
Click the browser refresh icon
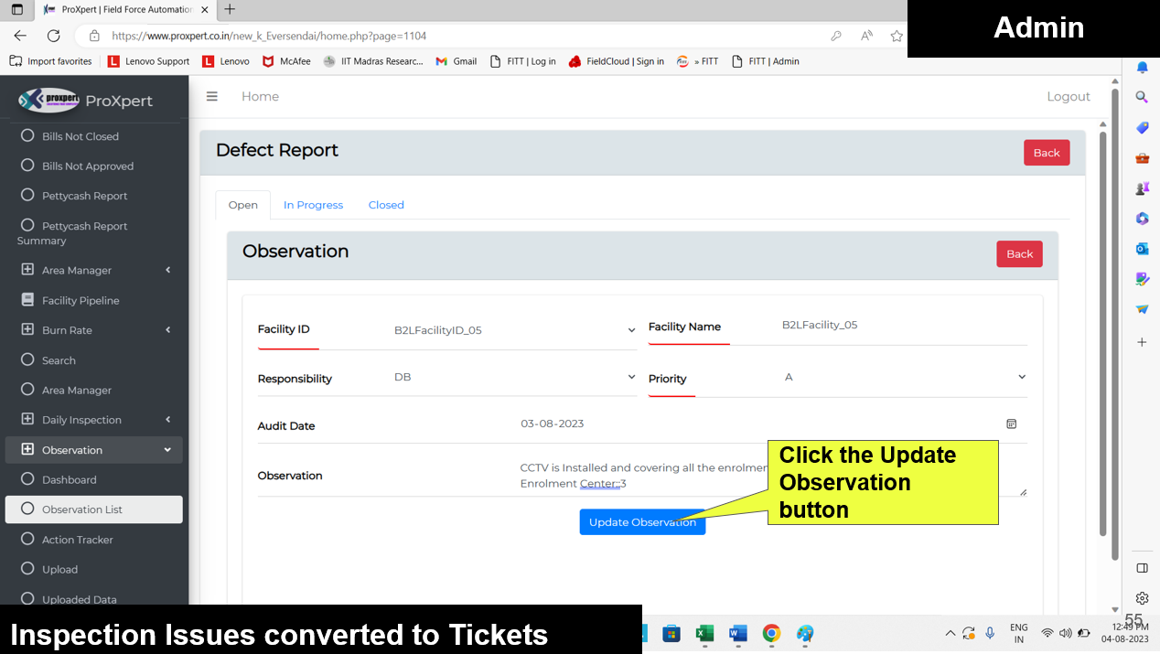pyautogui.click(x=53, y=36)
